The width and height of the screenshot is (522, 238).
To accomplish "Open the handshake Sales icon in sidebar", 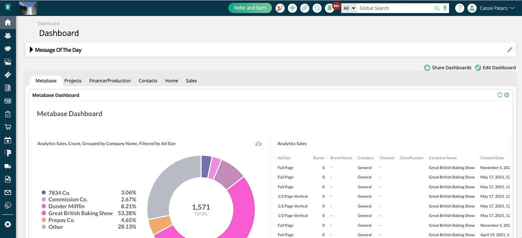I will click(8, 49).
